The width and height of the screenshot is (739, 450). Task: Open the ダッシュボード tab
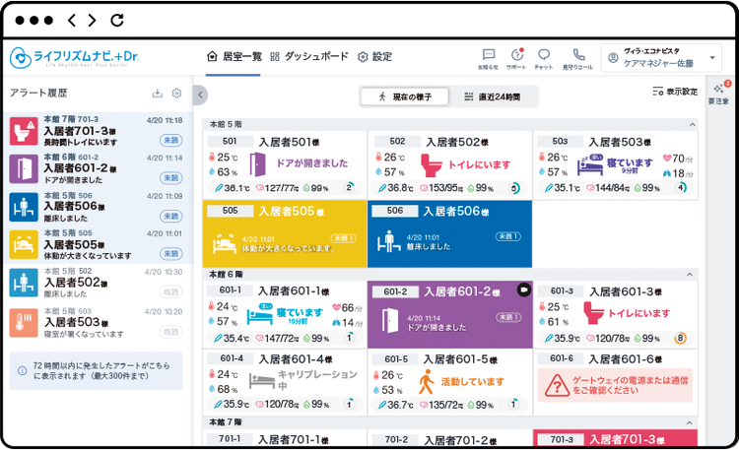point(308,57)
